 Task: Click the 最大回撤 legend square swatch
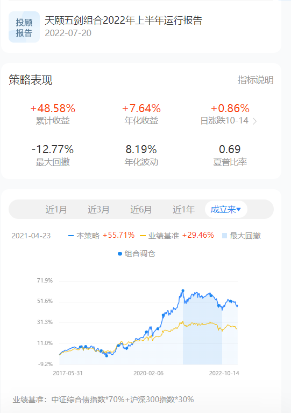pyautogui.click(x=224, y=236)
